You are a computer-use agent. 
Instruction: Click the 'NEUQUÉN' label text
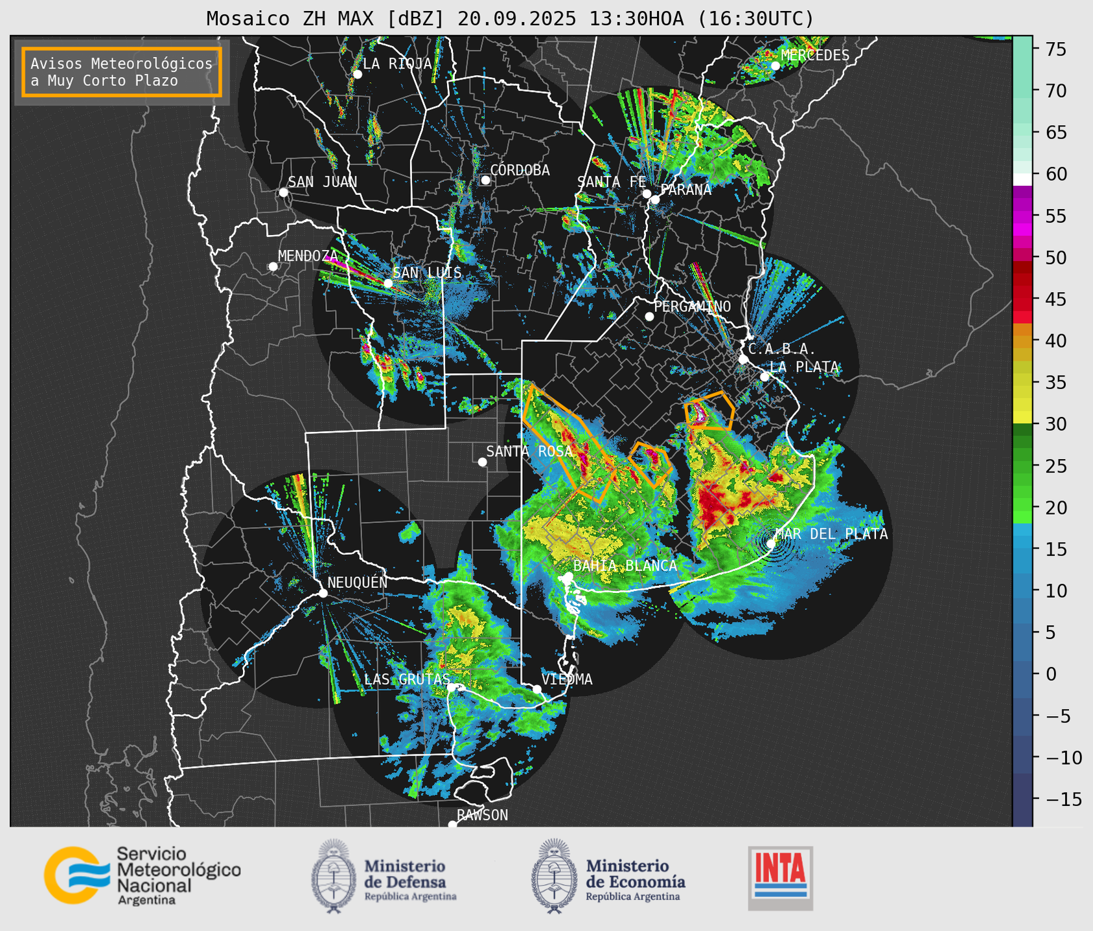coord(358,582)
